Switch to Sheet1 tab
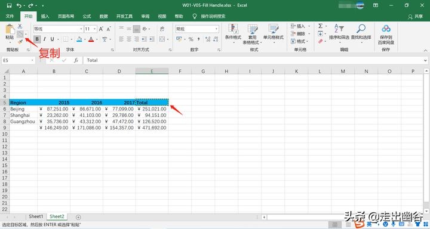 [x=36, y=216]
